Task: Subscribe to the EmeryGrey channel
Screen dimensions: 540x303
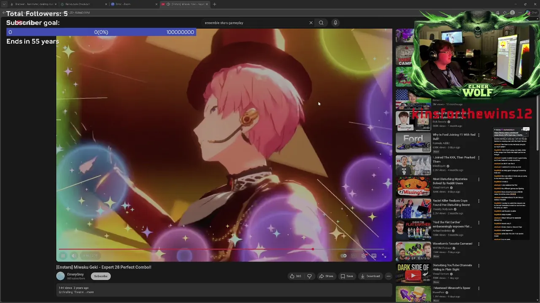Action: [x=101, y=276]
